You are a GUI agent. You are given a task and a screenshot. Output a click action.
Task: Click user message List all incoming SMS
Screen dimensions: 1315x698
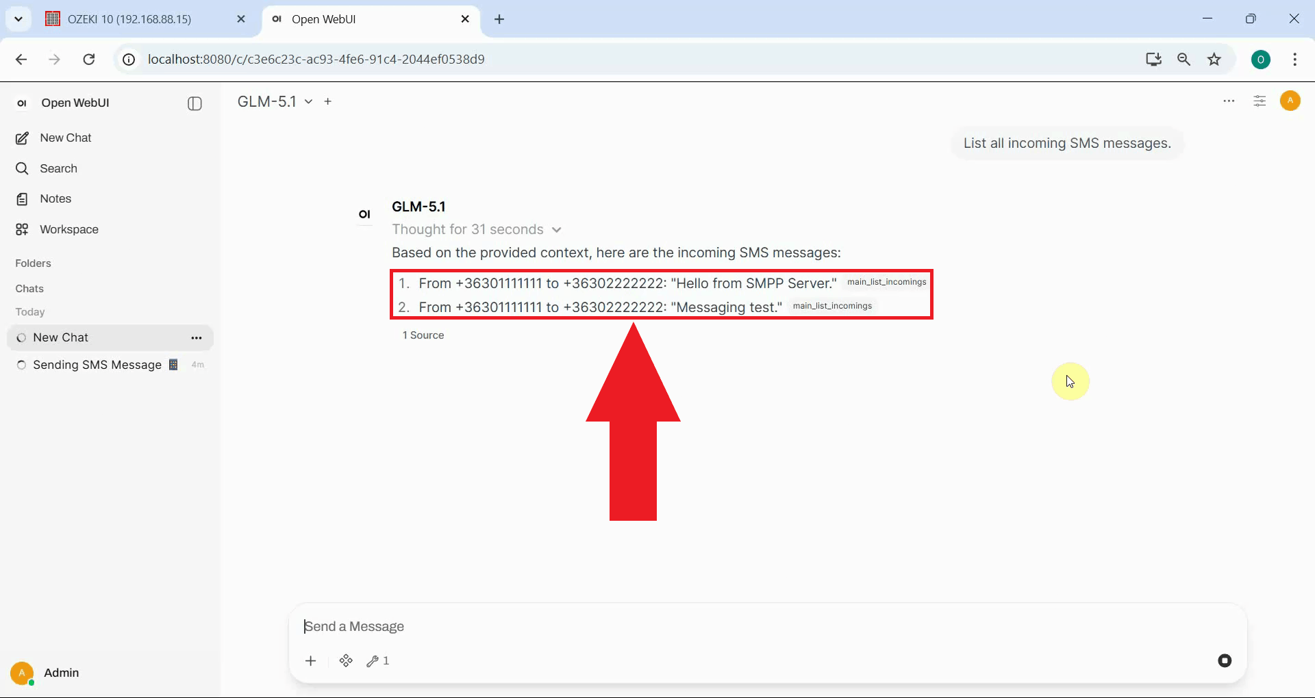pyautogui.click(x=1067, y=143)
